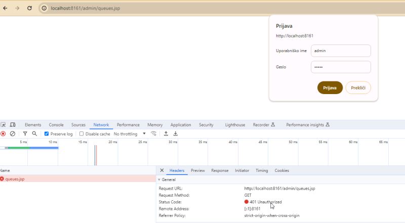Stop recording network log red button
Image resolution: width=405 pixels, height=223 pixels.
tap(3, 133)
